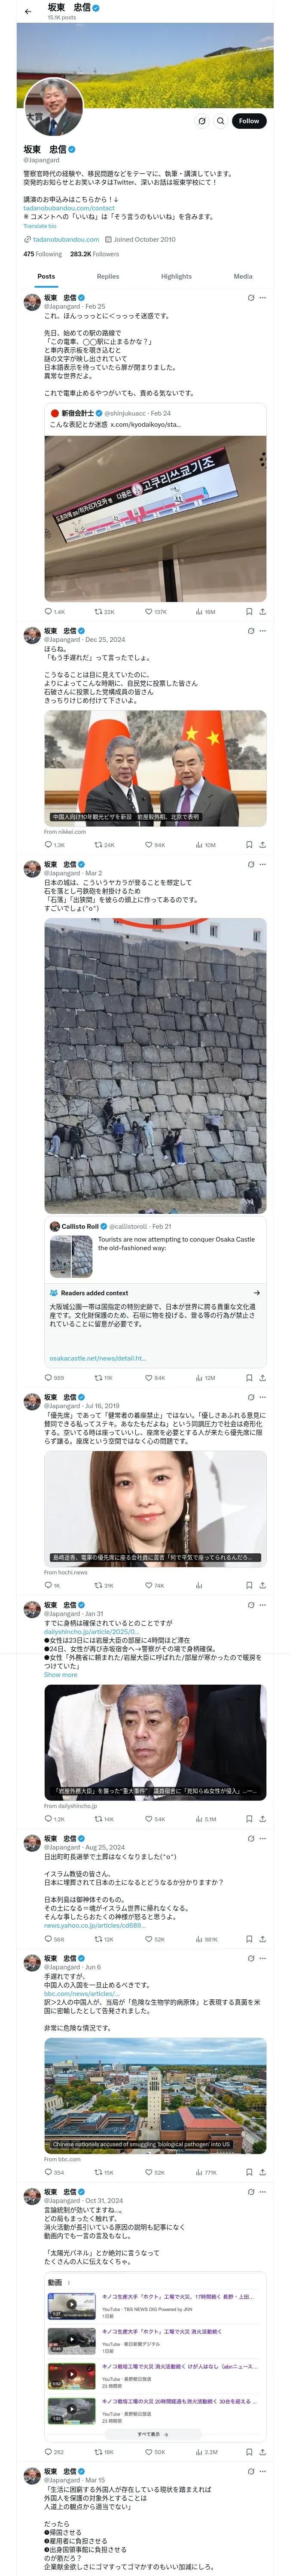
Task: Open the Osaka Castle stone wall photo
Action: tap(155, 1066)
